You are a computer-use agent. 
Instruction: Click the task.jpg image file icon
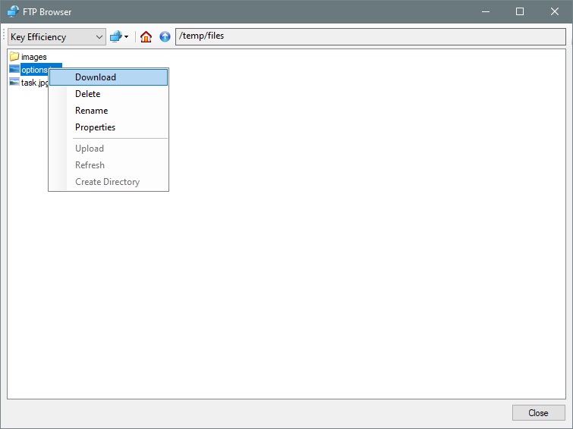pyautogui.click(x=14, y=82)
